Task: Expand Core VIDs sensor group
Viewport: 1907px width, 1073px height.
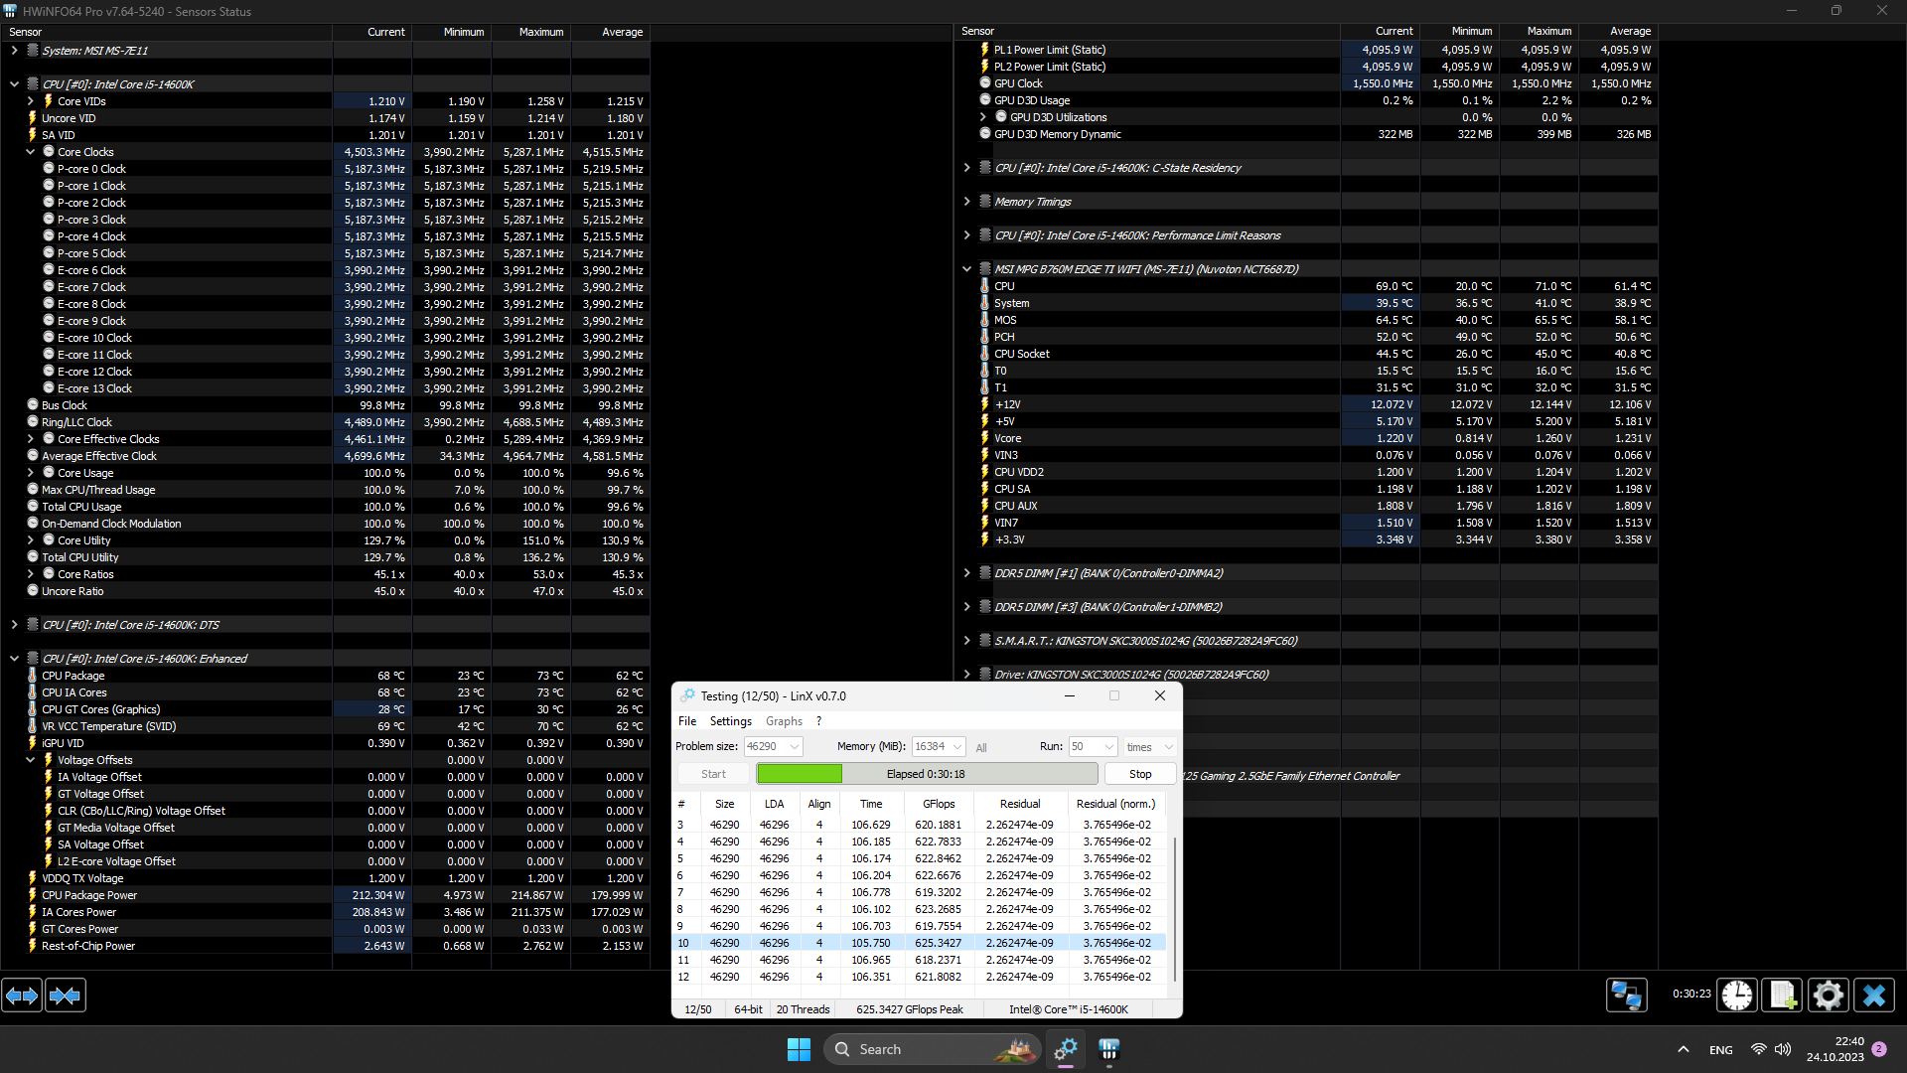Action: [31, 101]
